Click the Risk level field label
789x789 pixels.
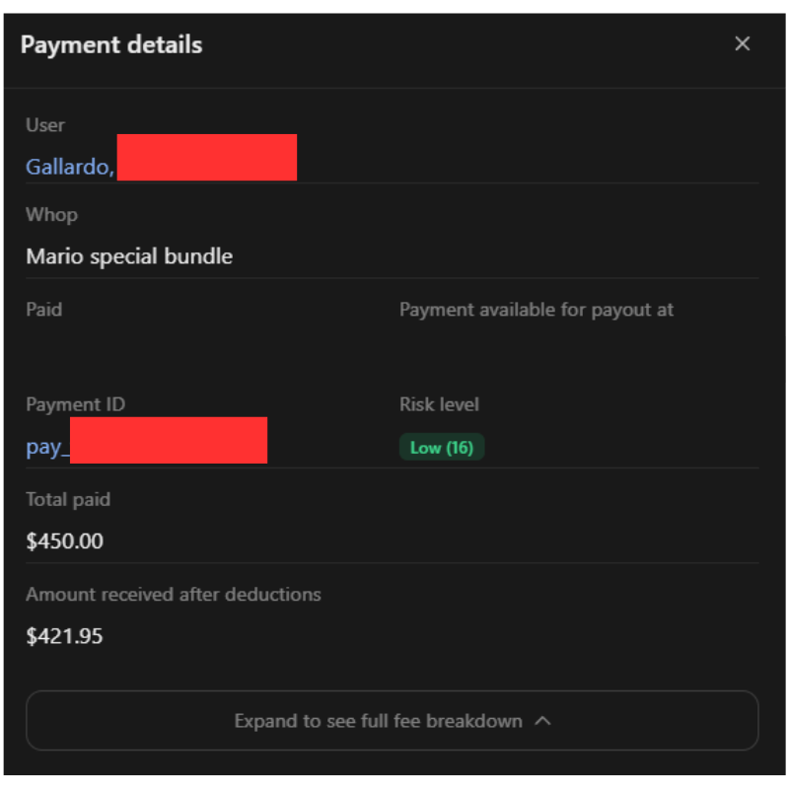(x=439, y=404)
